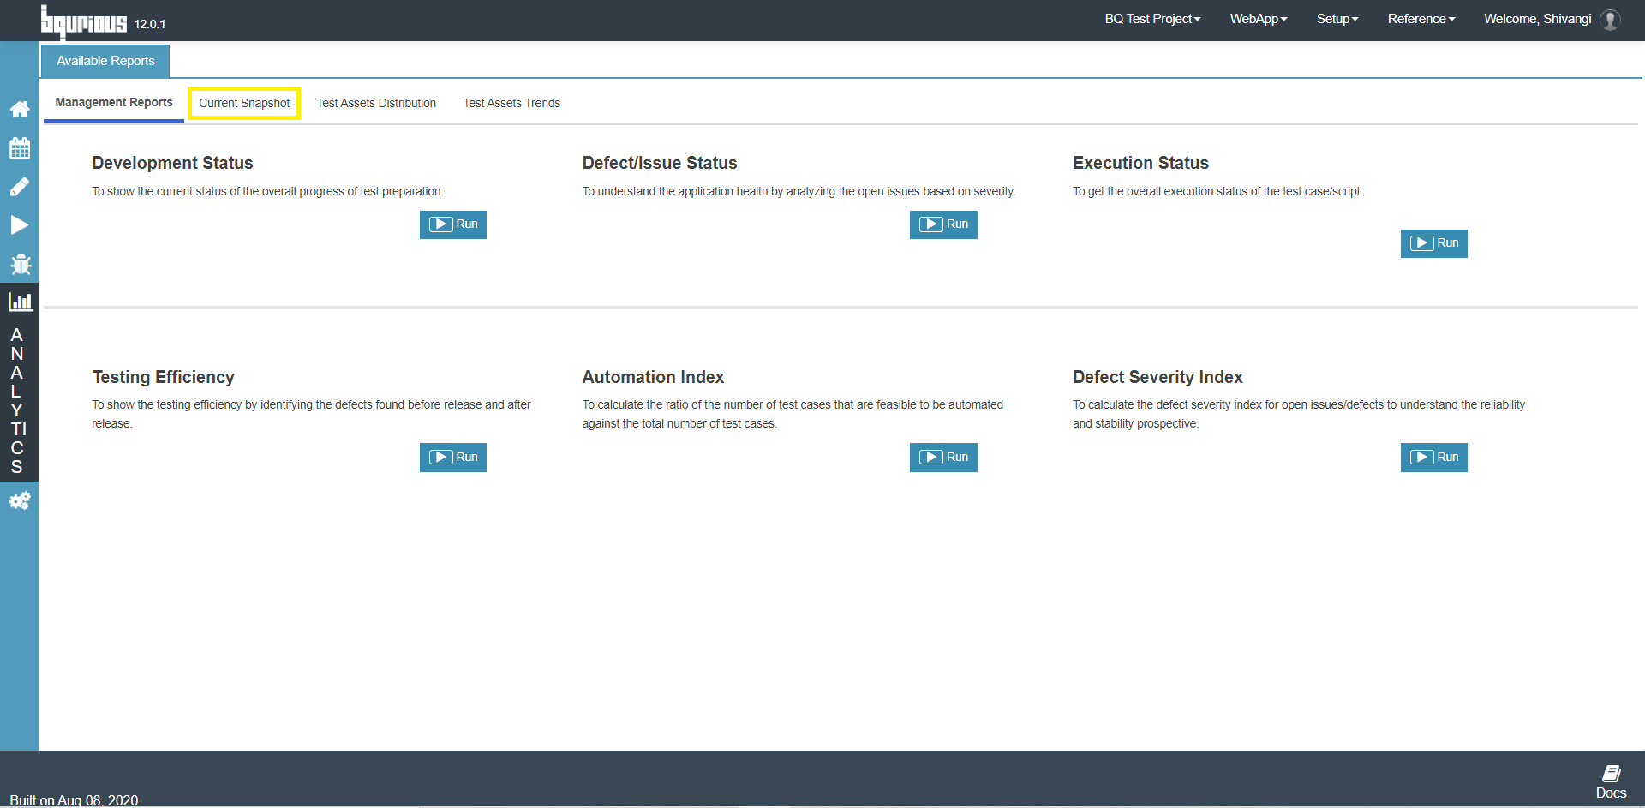
Task: Select the Available Reports tab
Action: pos(105,61)
